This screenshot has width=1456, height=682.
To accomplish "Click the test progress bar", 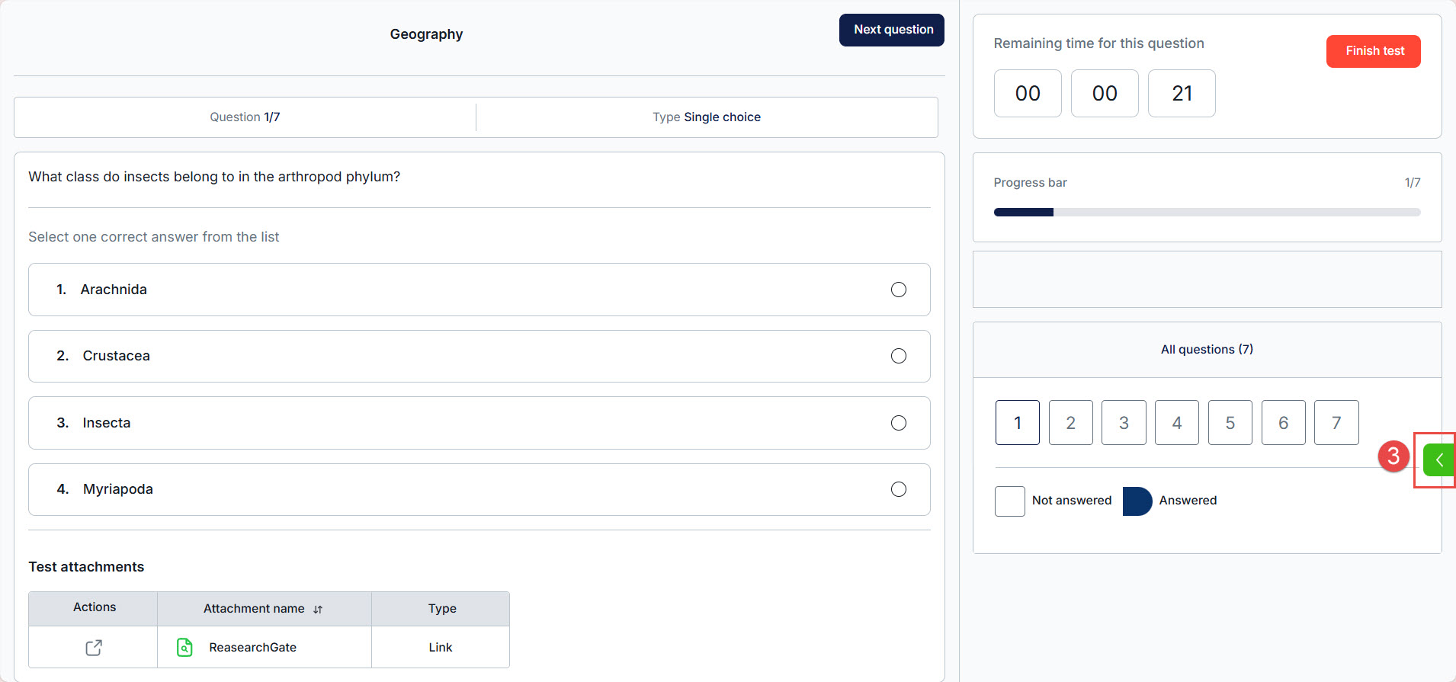I will coord(1207,213).
